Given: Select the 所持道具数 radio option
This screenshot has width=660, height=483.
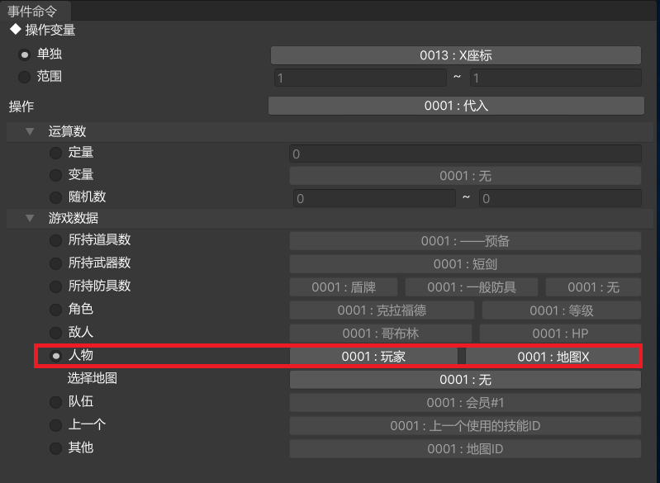Looking at the screenshot, I should (55, 240).
